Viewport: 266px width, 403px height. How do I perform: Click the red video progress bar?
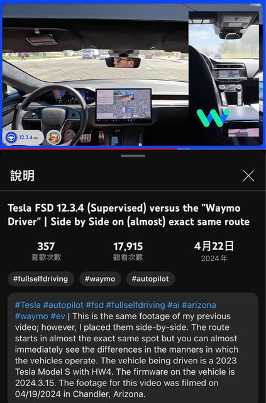[89, 149]
